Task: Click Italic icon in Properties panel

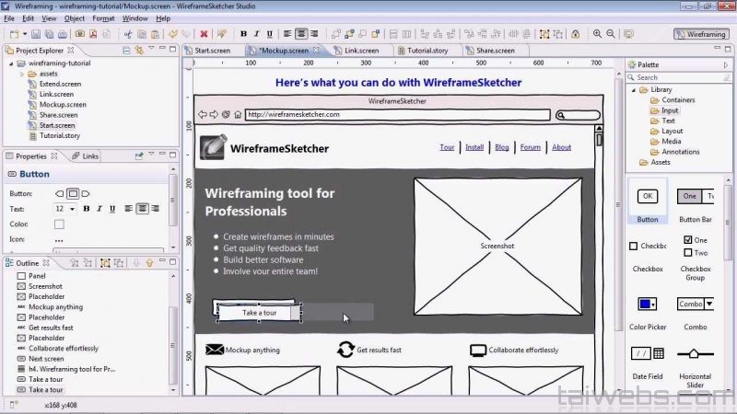Action: click(x=99, y=209)
